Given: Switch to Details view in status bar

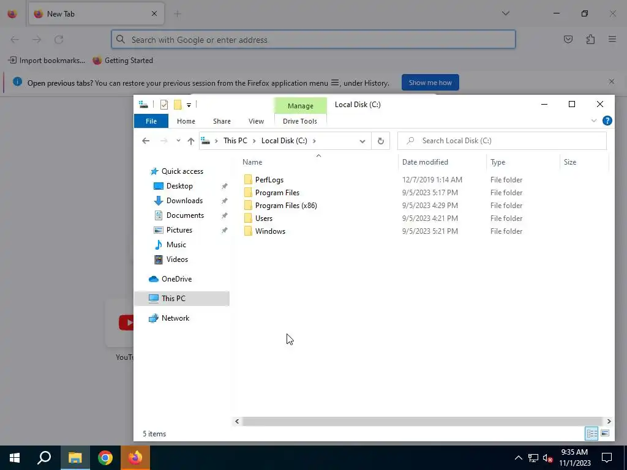Looking at the screenshot, I should point(592,433).
